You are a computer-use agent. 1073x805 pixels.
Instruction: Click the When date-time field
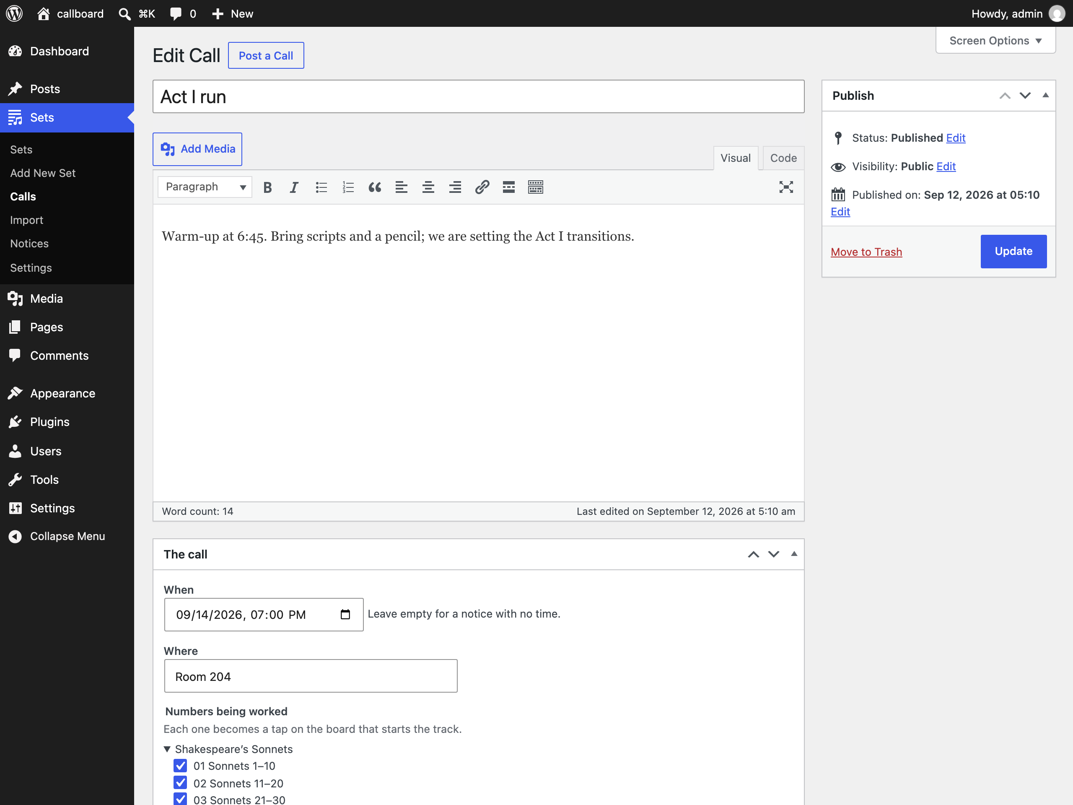tap(264, 614)
